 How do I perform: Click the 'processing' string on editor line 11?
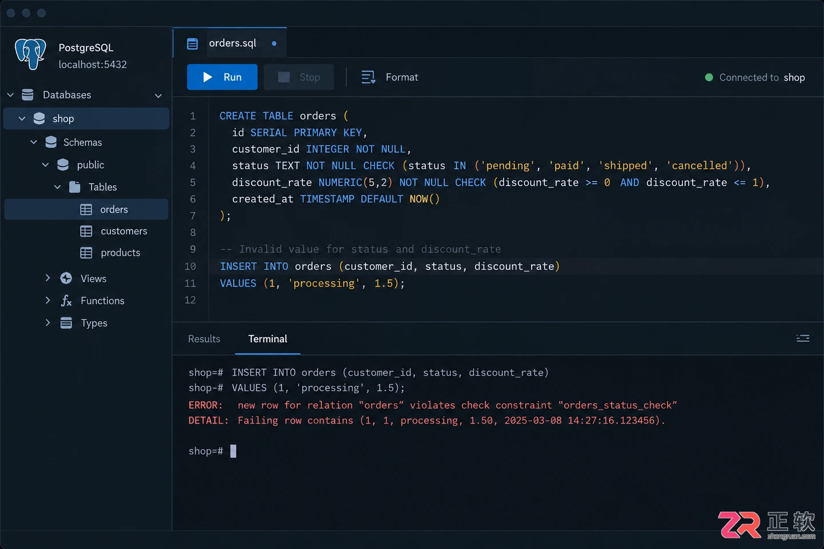(x=324, y=284)
